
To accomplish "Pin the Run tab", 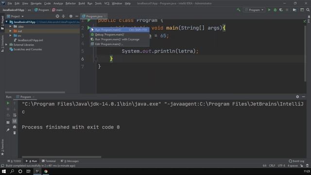I will [x=8, y=130].
